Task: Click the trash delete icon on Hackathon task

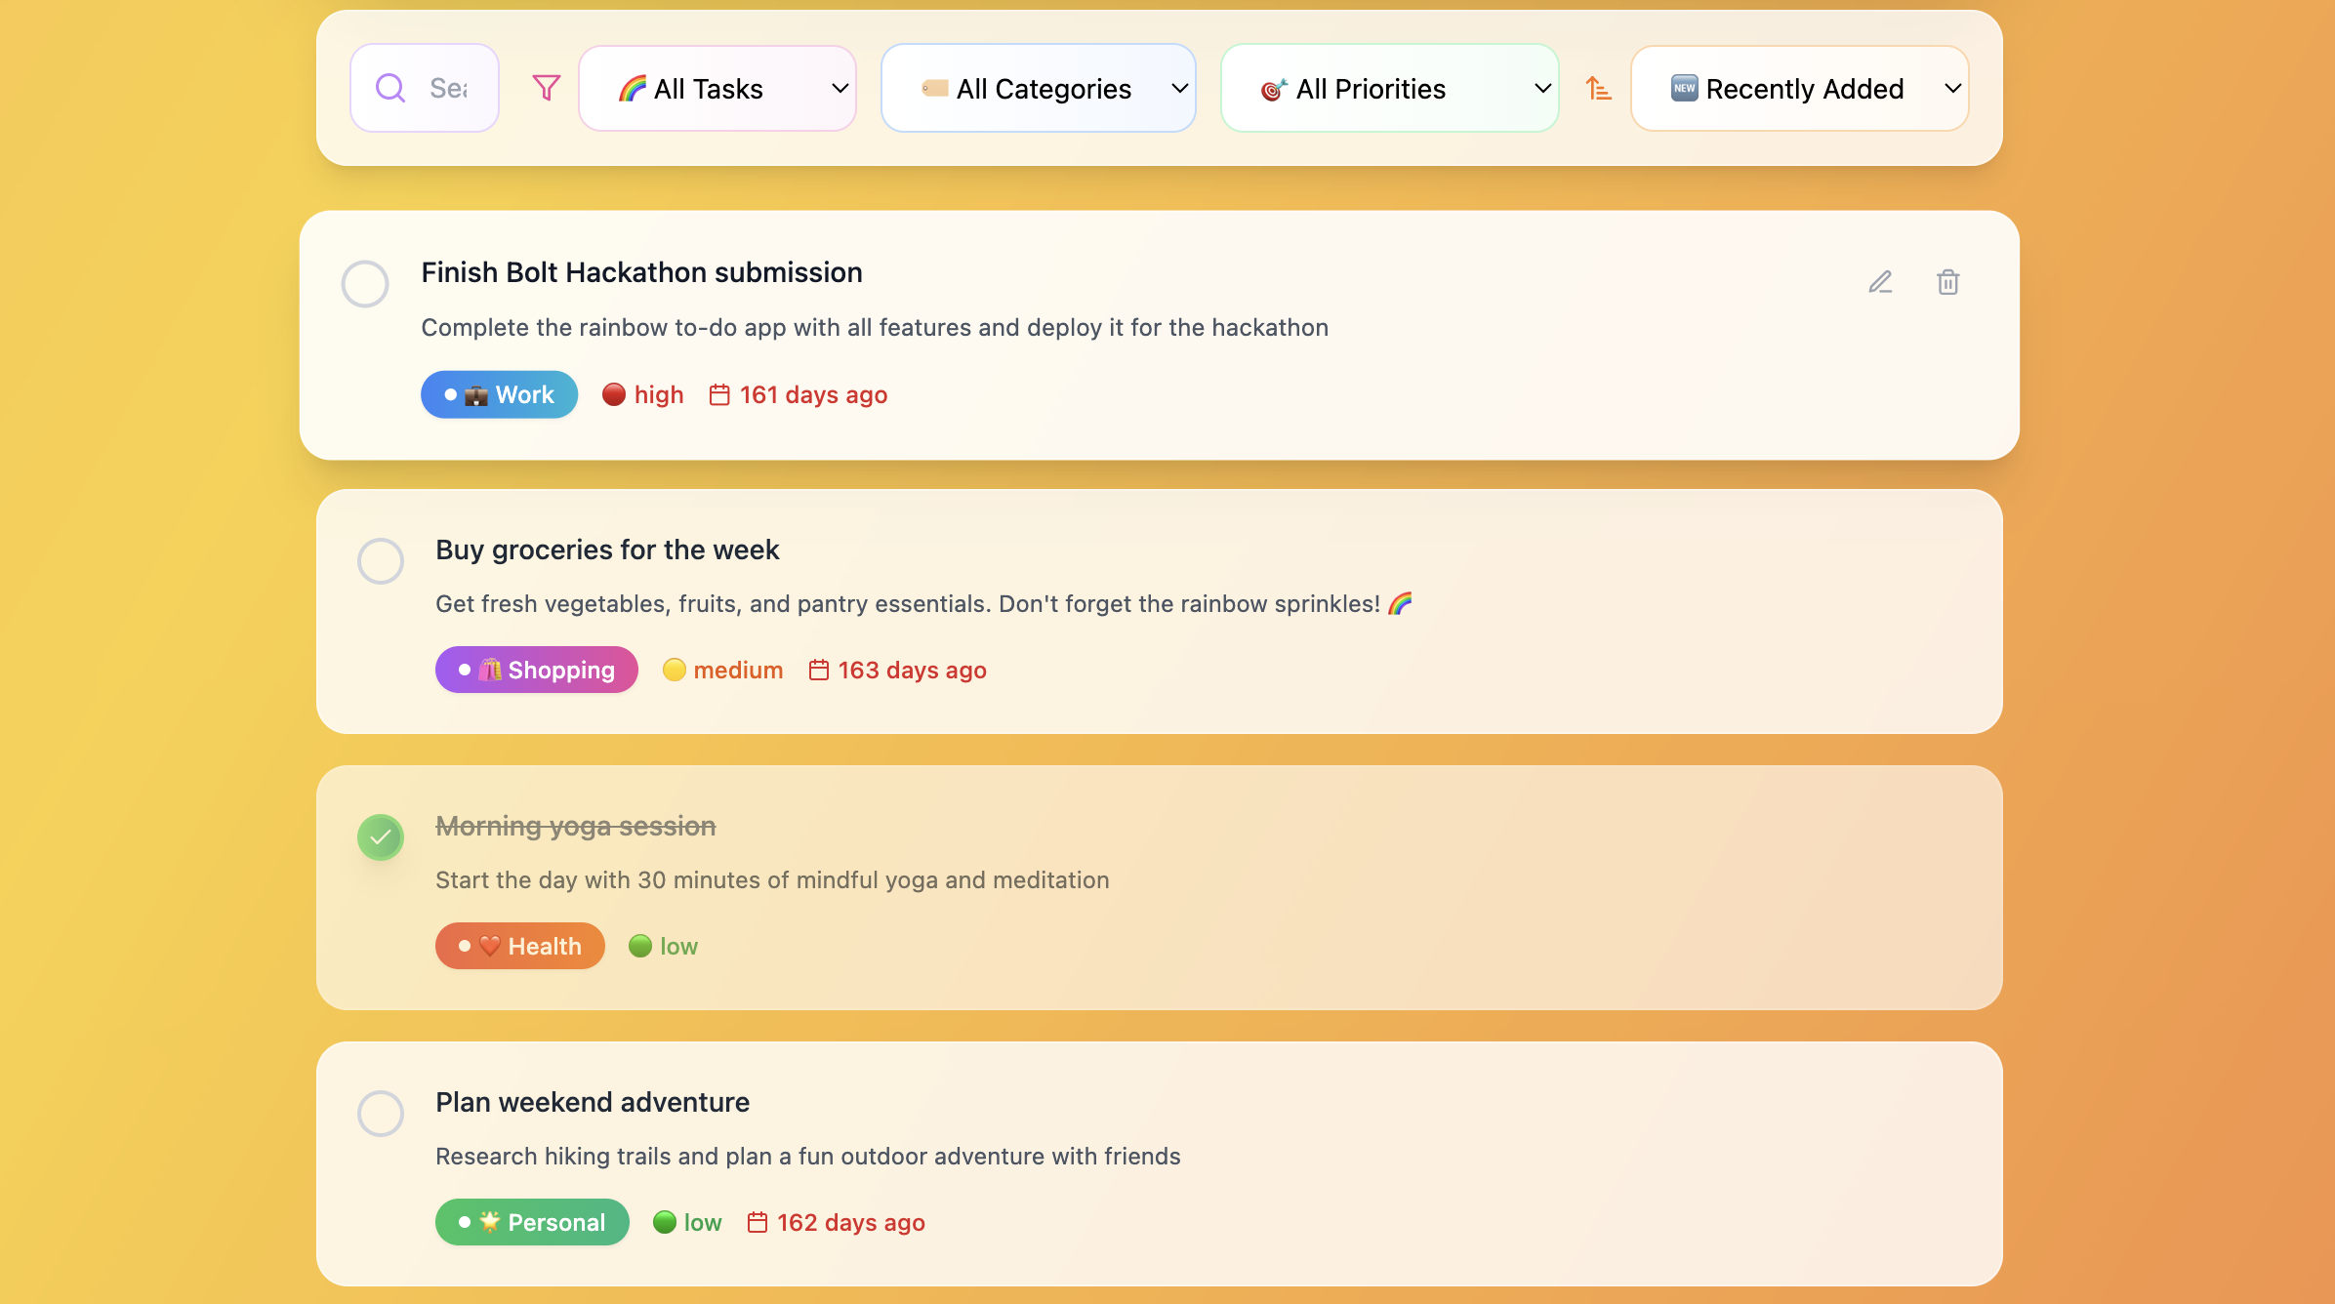Action: (1947, 282)
